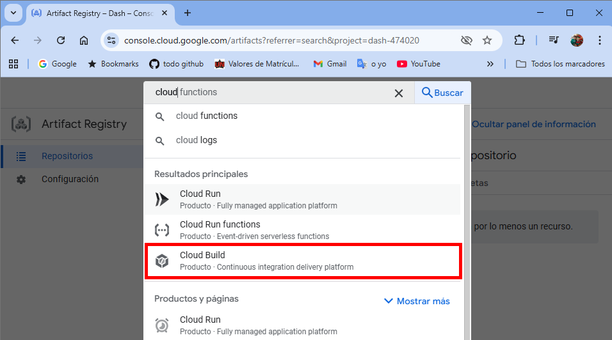Clear the search with the X icon

pos(398,93)
